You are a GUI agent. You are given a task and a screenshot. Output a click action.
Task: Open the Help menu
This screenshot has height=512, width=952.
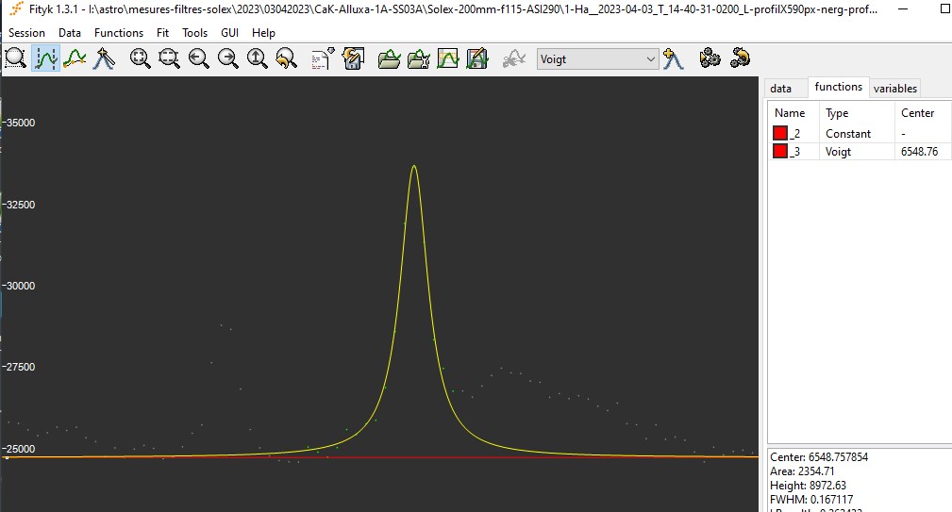point(263,33)
